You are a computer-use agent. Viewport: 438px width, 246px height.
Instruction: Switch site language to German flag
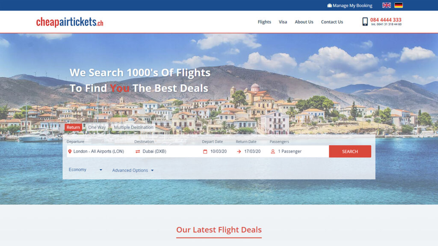(398, 5)
